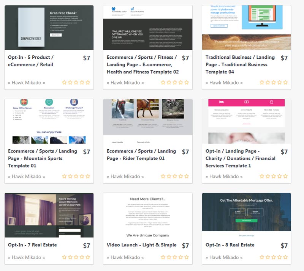This screenshot has width=304, height=271.
Task: Give Opt-In 8 Real Estate two stars
Action: click(x=268, y=257)
